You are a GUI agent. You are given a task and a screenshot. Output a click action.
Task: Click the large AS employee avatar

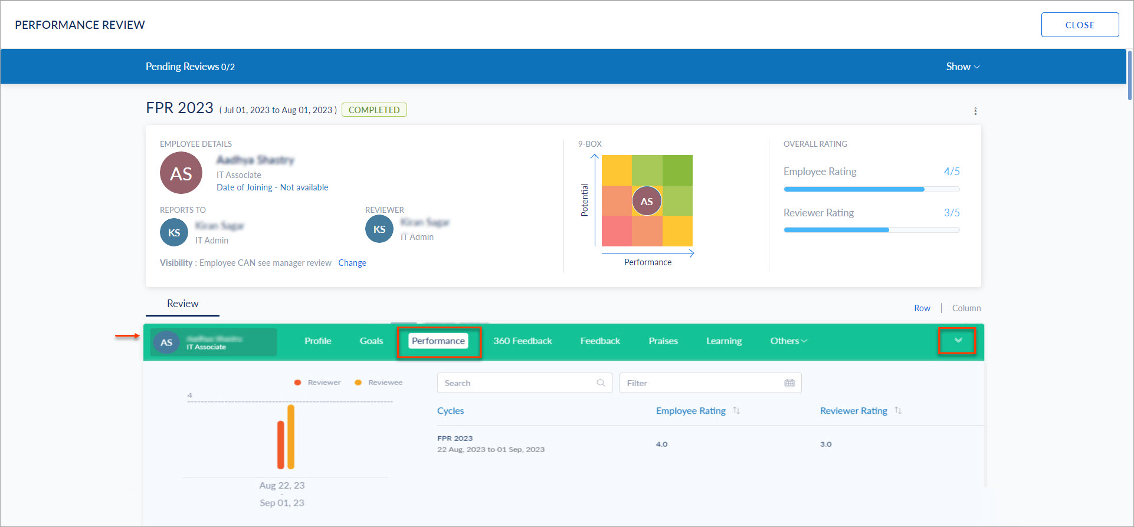pyautogui.click(x=181, y=173)
